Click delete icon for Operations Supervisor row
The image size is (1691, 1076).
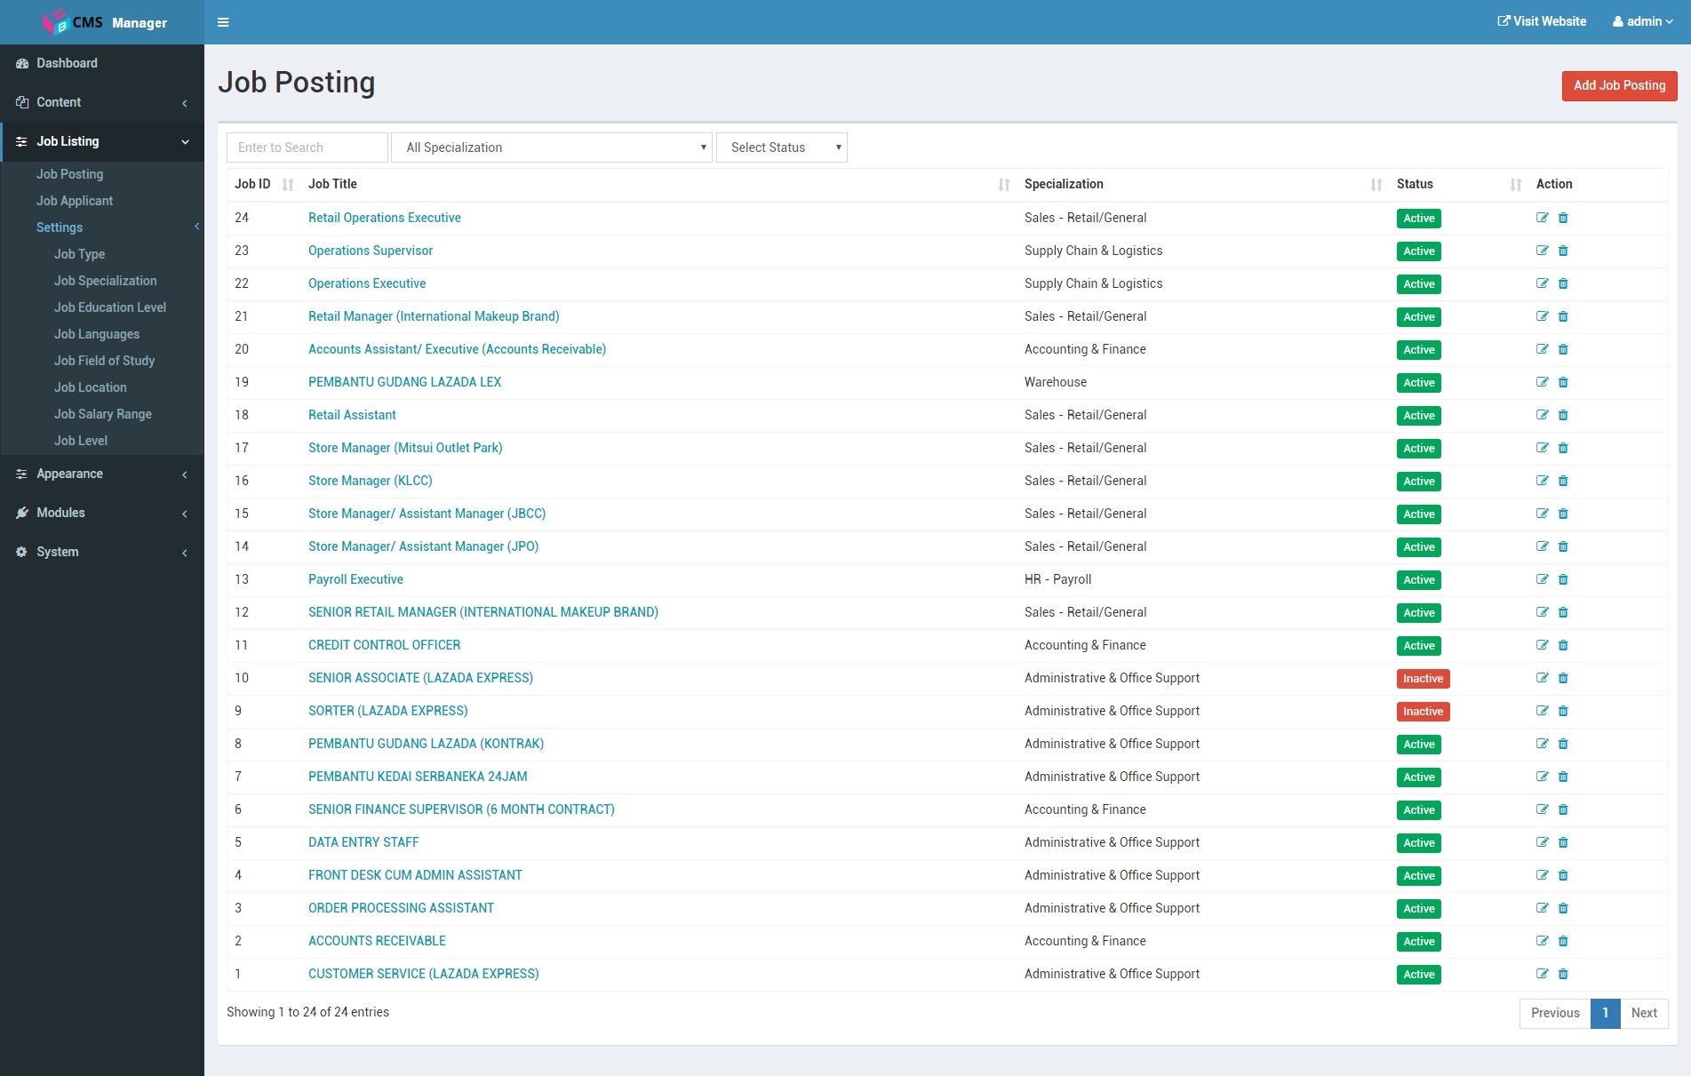(1563, 251)
